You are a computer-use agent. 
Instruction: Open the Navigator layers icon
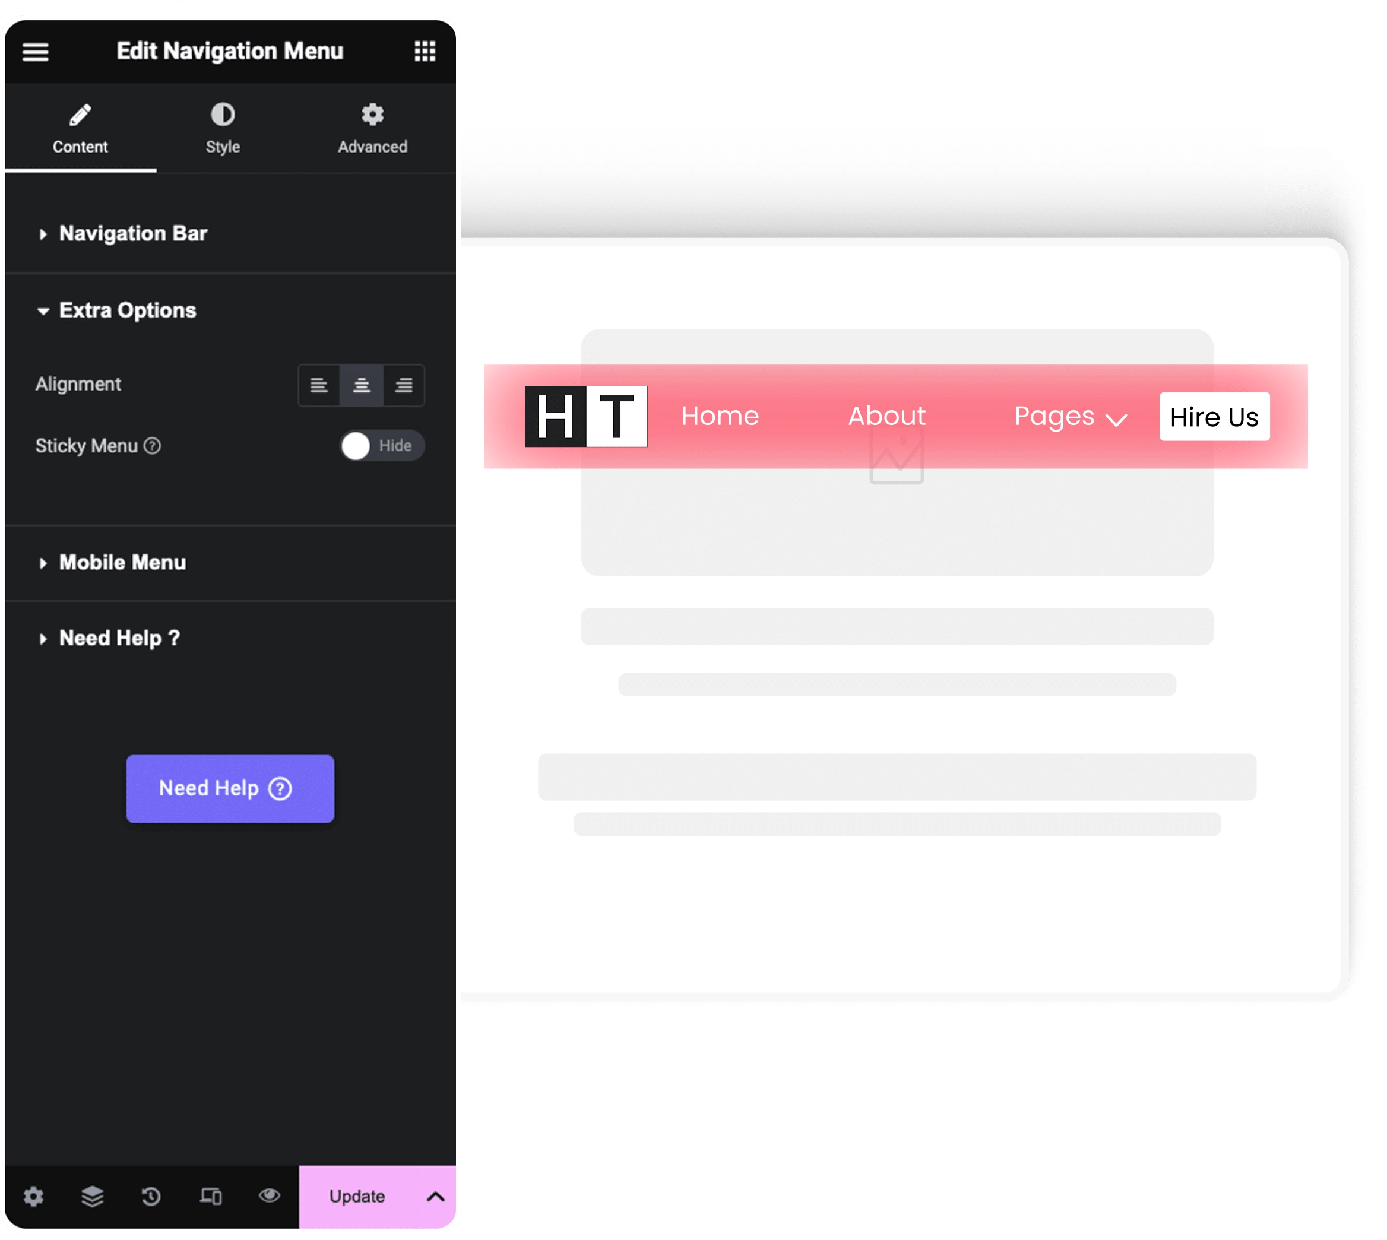click(x=92, y=1195)
